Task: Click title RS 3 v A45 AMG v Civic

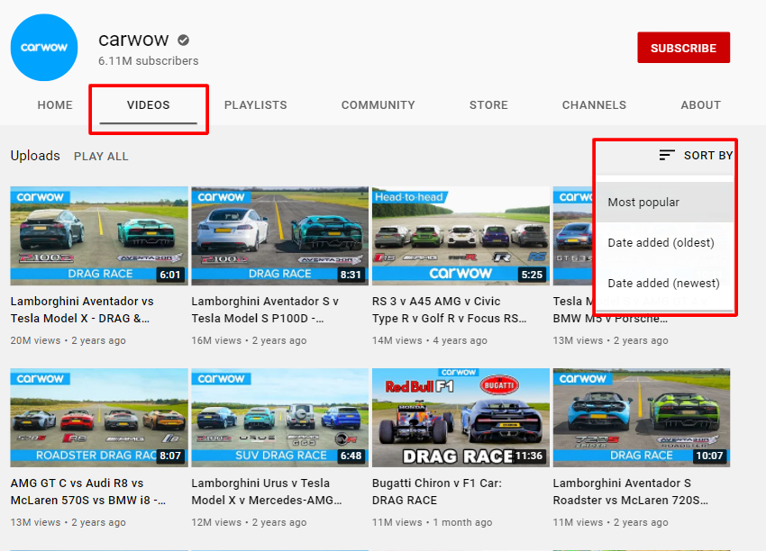Action: point(450,310)
